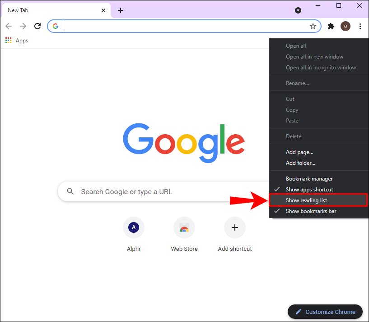
Task: Open Bookmark manager from menu
Action: point(319,179)
